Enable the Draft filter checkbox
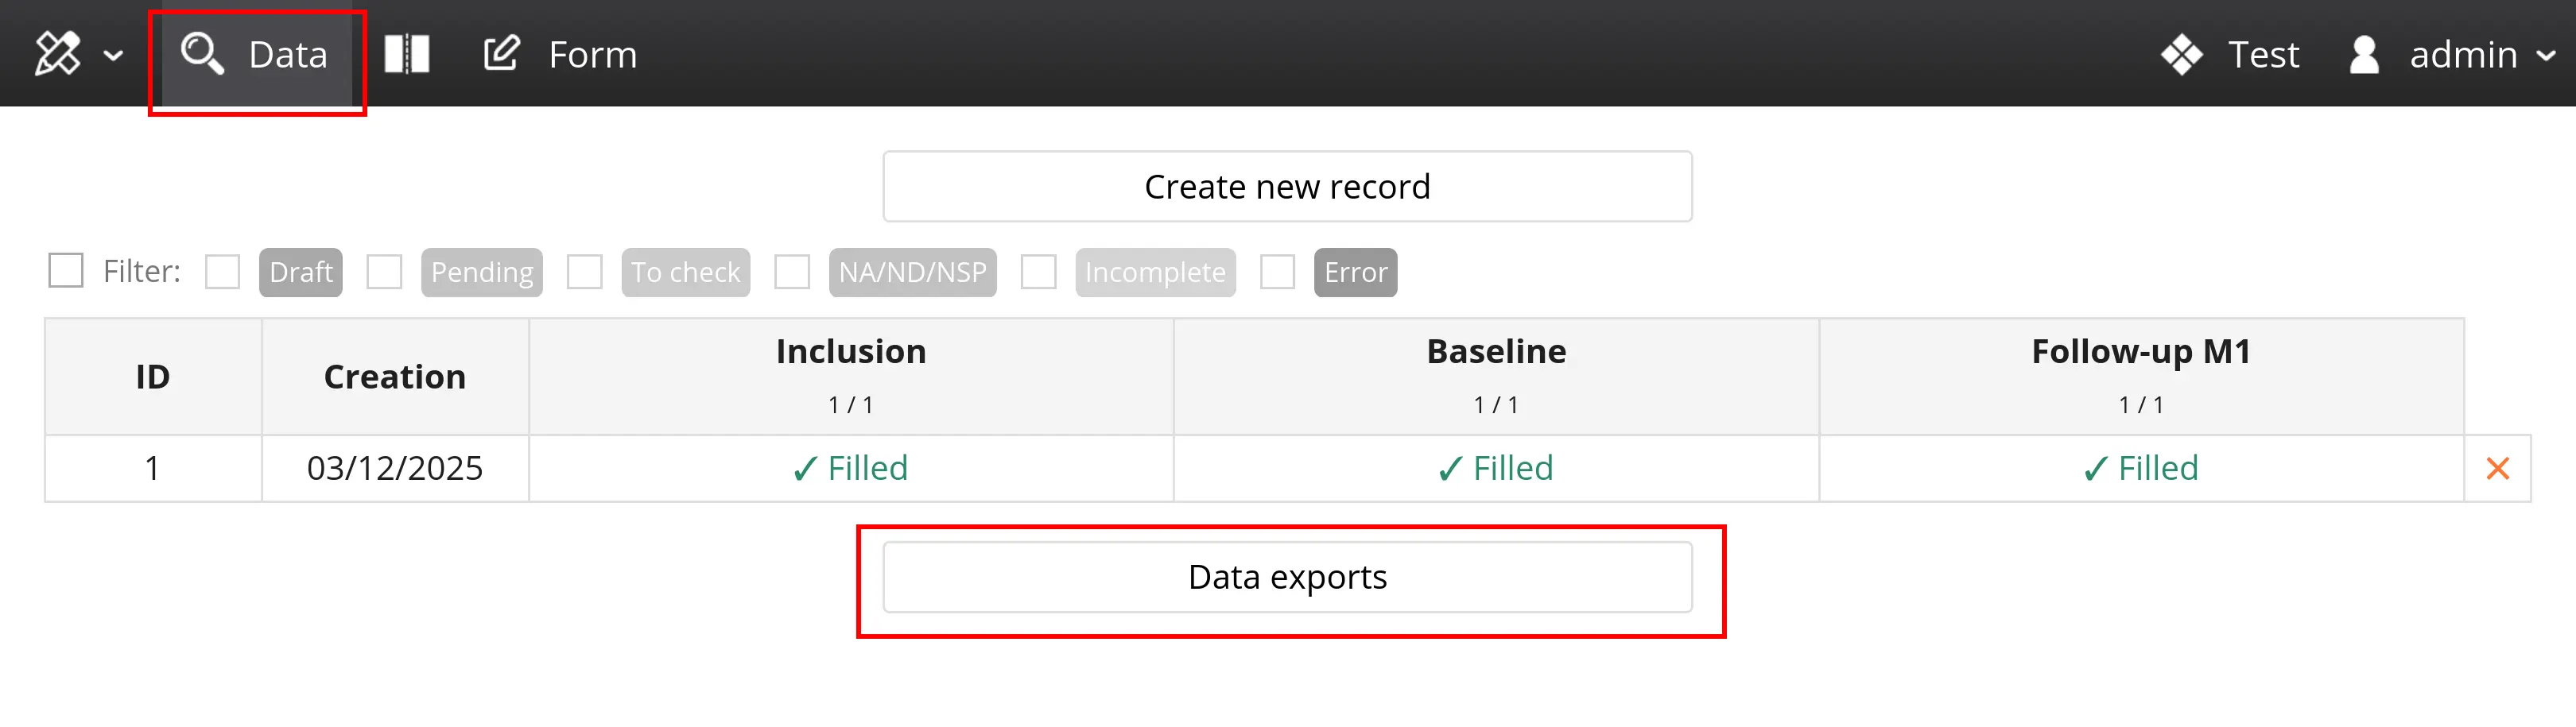 [x=223, y=272]
